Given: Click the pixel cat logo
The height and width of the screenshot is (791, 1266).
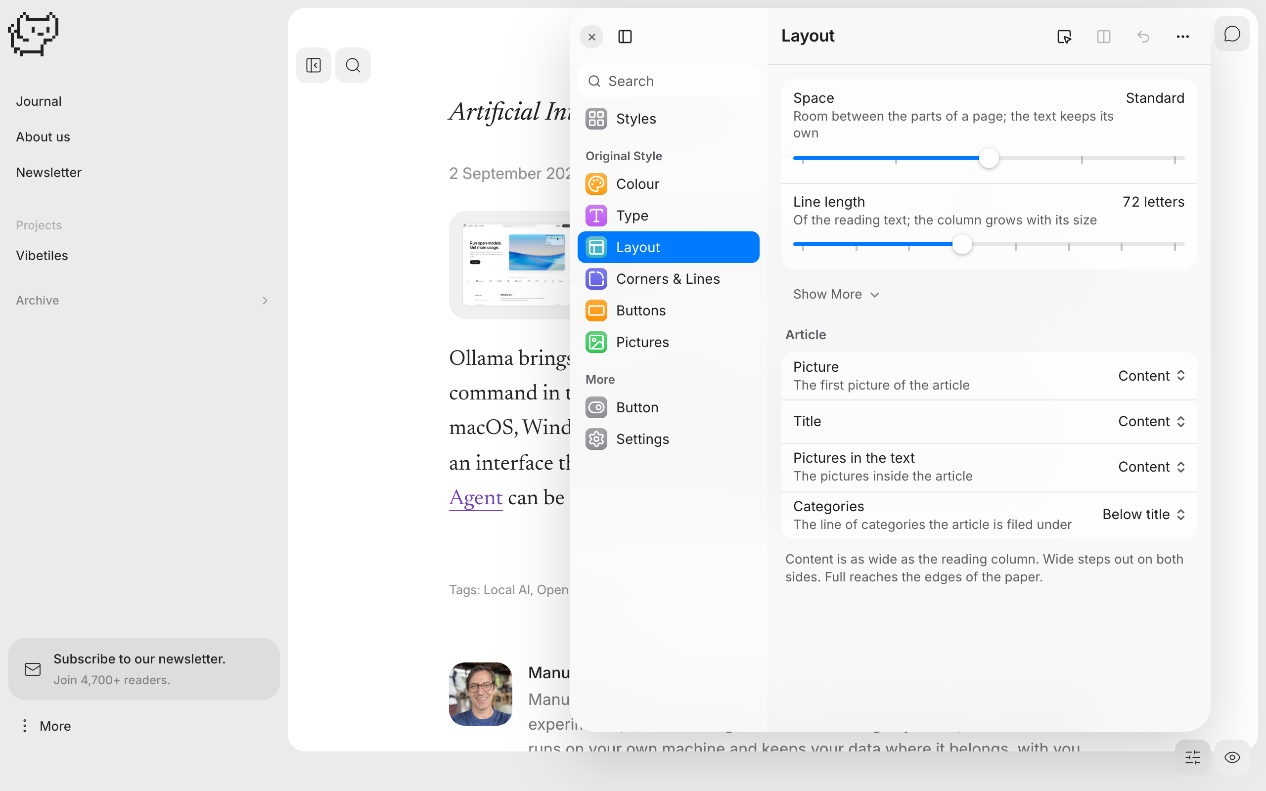Looking at the screenshot, I should [x=33, y=34].
